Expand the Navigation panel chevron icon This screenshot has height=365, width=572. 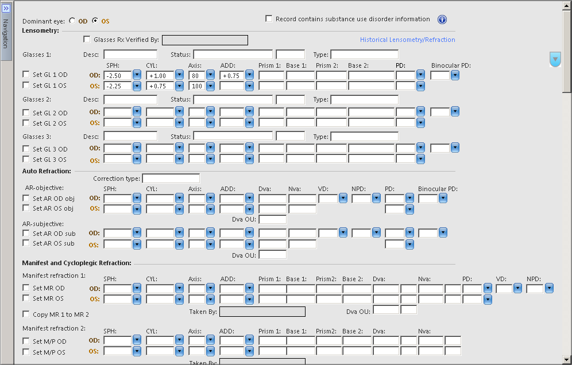click(x=6, y=8)
